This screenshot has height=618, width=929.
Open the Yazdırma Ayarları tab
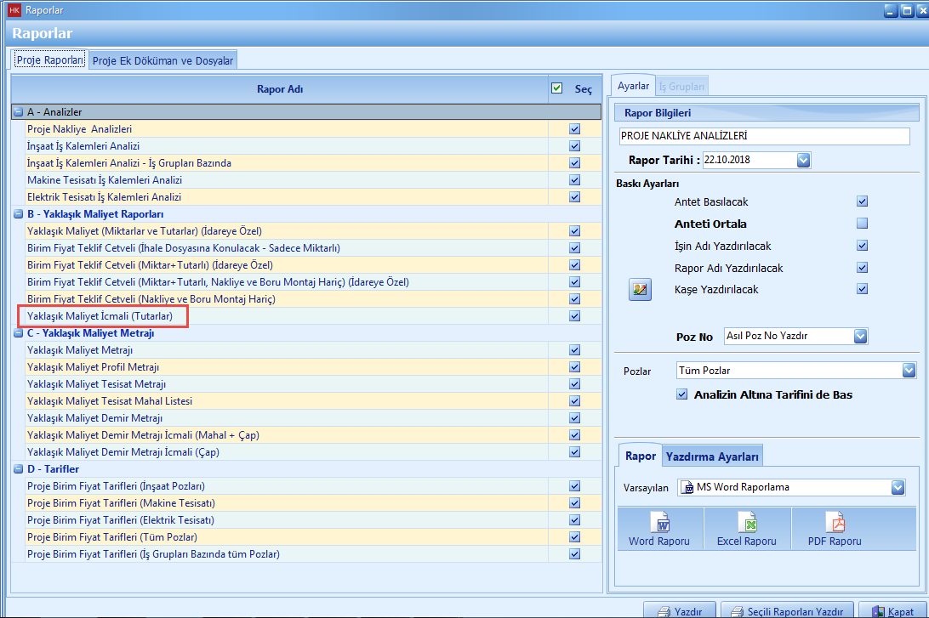pos(712,456)
